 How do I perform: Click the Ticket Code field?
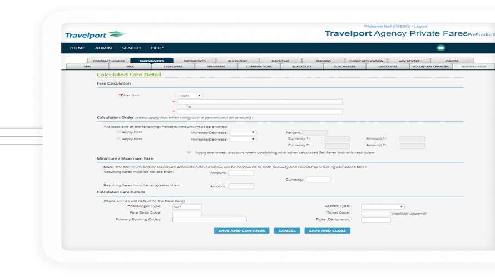tap(376, 214)
